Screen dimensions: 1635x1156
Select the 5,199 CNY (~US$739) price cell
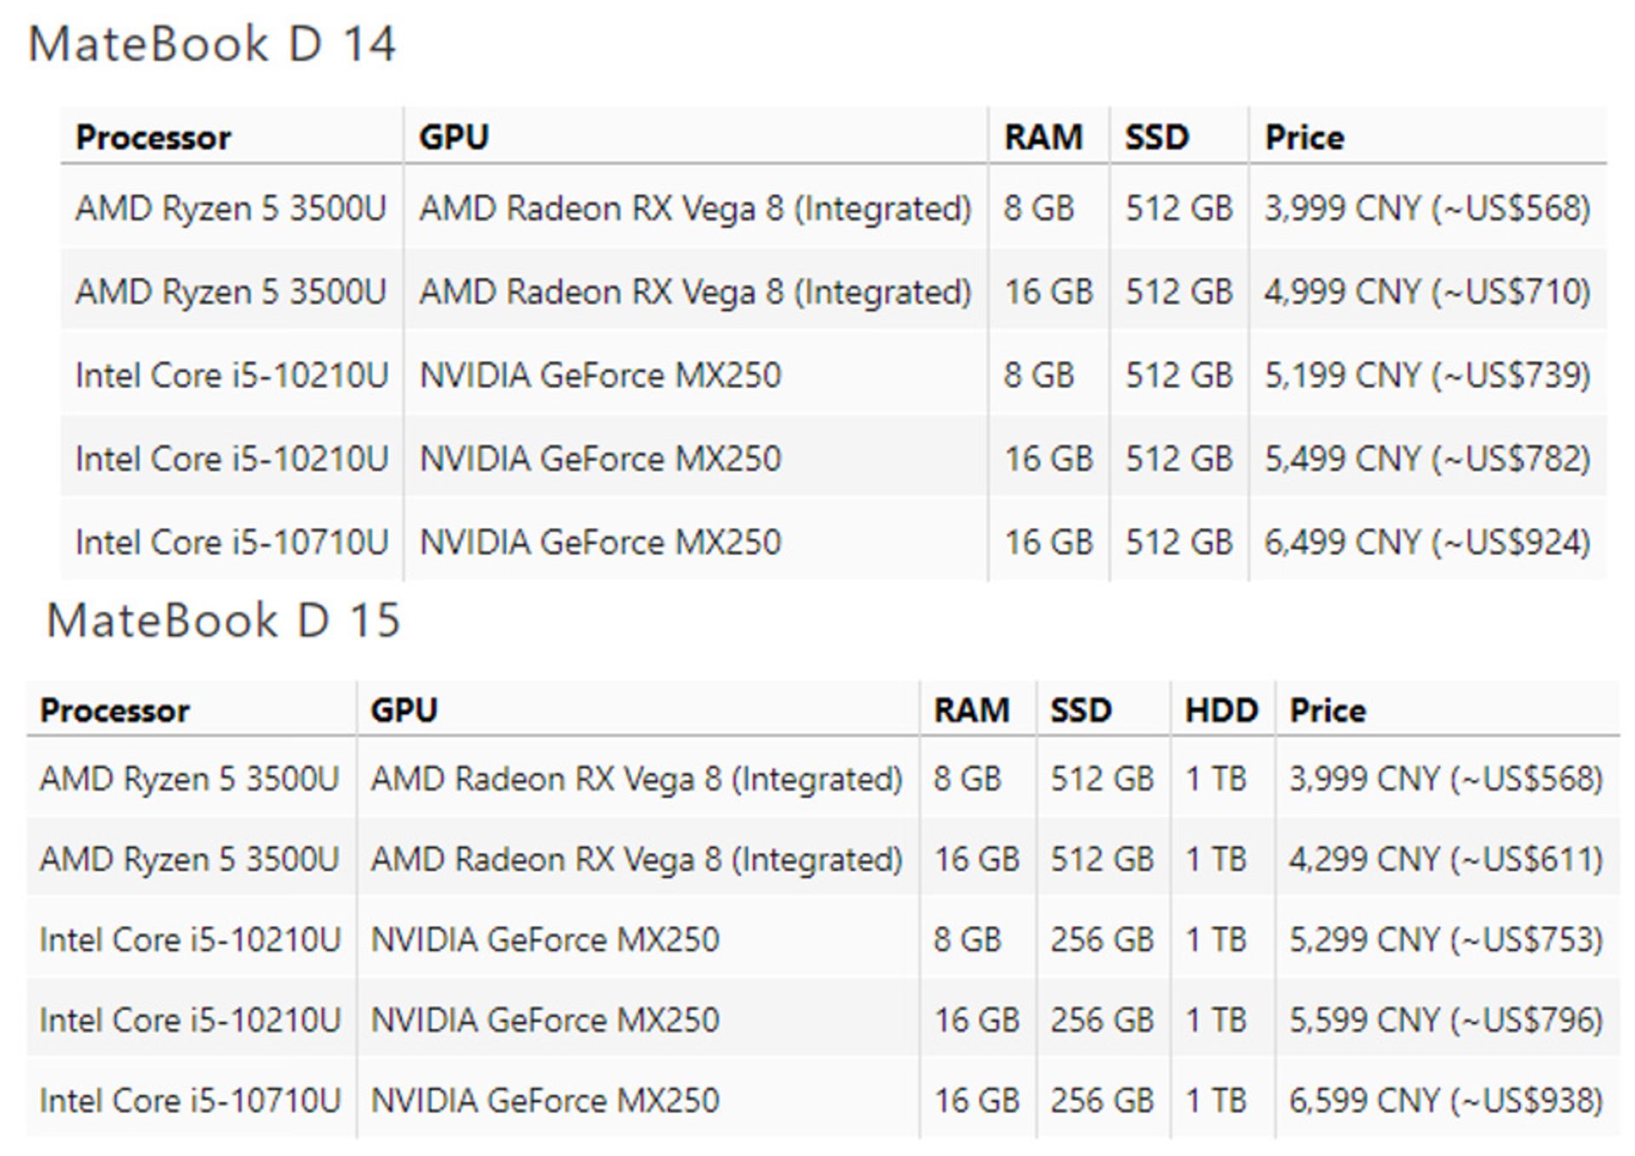click(x=1427, y=375)
